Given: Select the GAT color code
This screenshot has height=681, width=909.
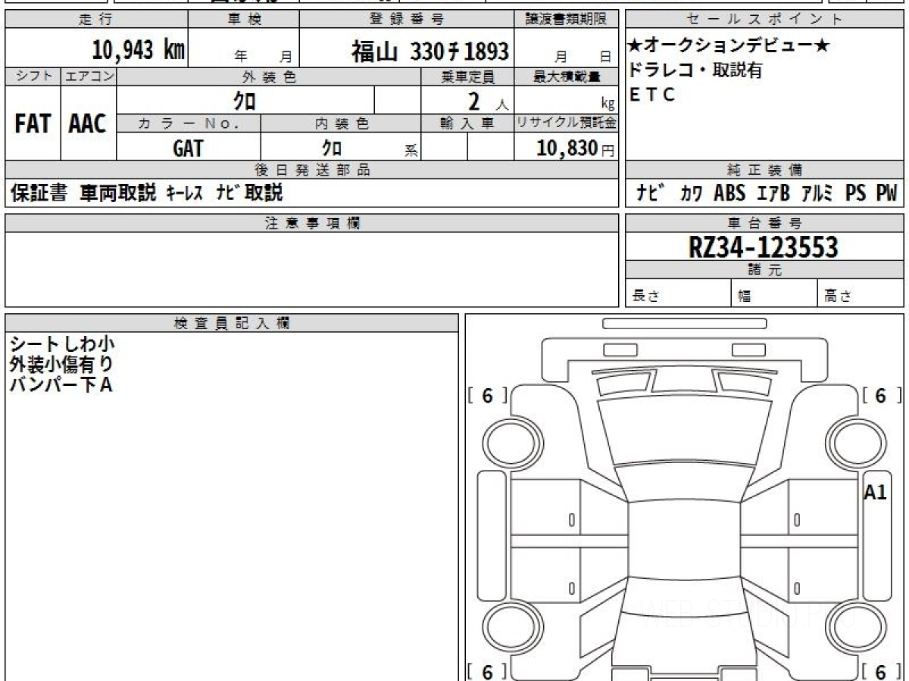Looking at the screenshot, I should [188, 148].
